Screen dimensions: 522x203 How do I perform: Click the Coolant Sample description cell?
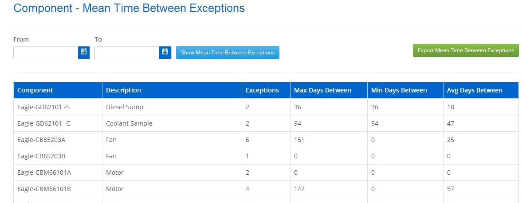pyautogui.click(x=129, y=123)
